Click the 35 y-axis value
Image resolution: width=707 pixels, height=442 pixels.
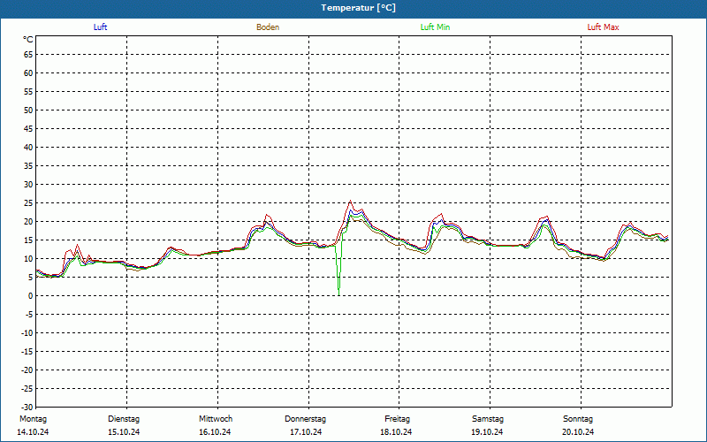(x=28, y=166)
